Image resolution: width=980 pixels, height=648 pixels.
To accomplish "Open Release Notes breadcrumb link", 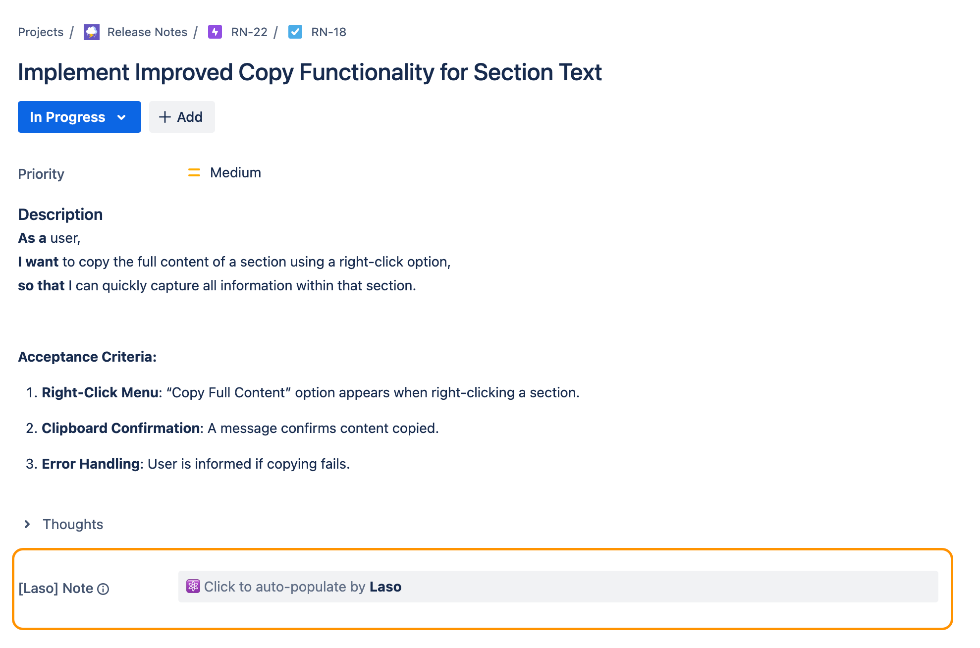I will (x=147, y=32).
